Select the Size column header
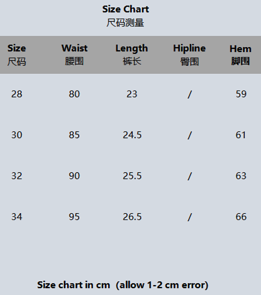 tap(17, 55)
